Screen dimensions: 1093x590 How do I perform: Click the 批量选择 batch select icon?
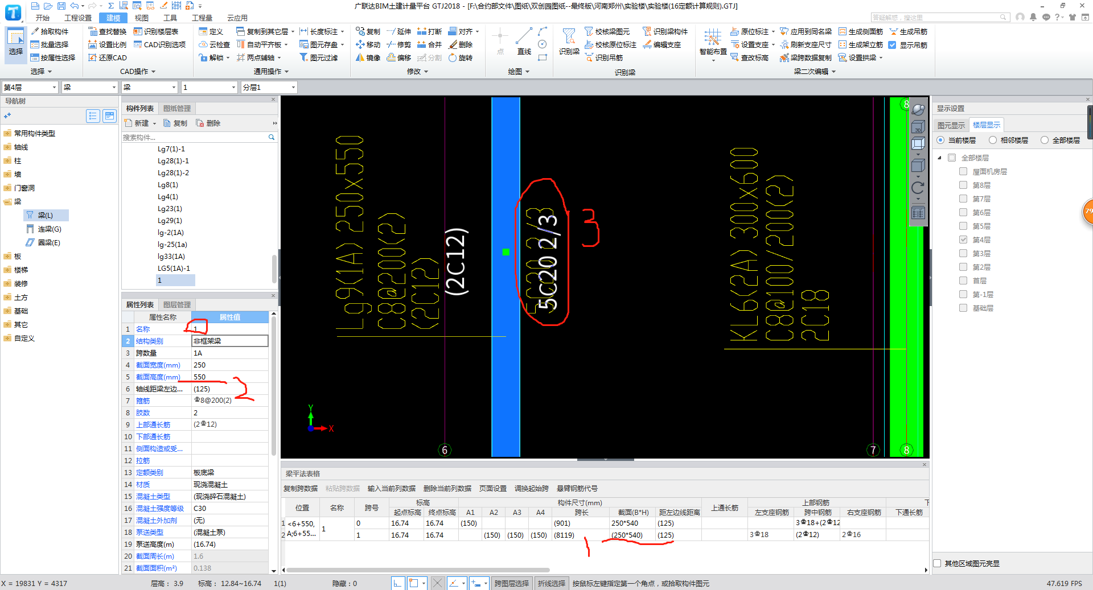point(35,44)
